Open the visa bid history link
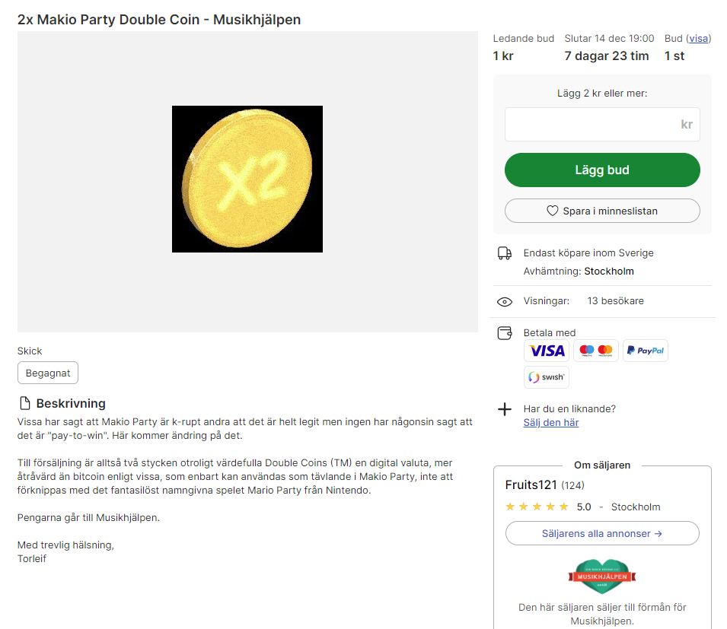Screen dimensions: 727x629 (x=699, y=38)
